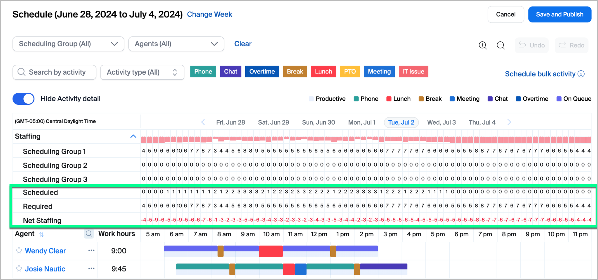Star Josie Nautic as favorite

[x=19, y=269]
